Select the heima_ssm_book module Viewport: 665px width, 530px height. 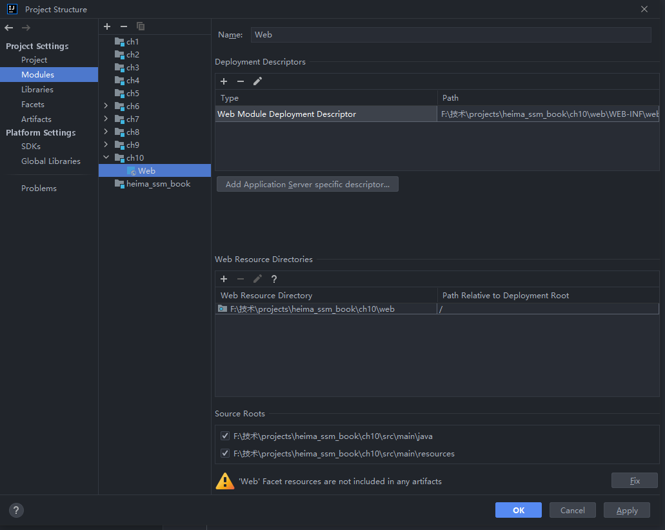(x=158, y=184)
